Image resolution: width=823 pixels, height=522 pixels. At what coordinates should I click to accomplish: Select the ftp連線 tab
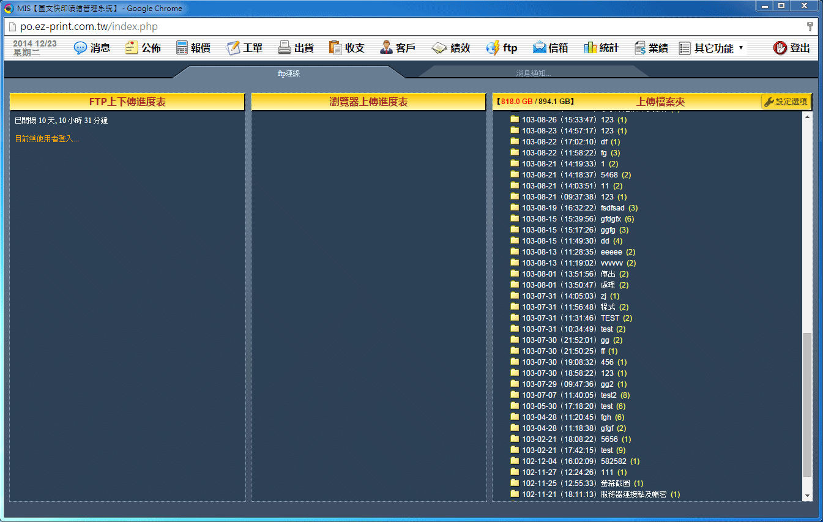click(x=289, y=73)
